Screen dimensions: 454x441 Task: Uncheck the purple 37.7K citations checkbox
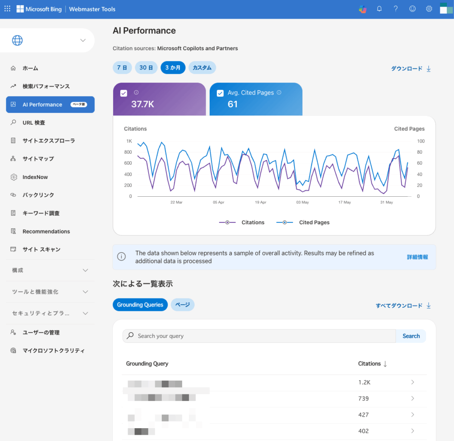124,93
